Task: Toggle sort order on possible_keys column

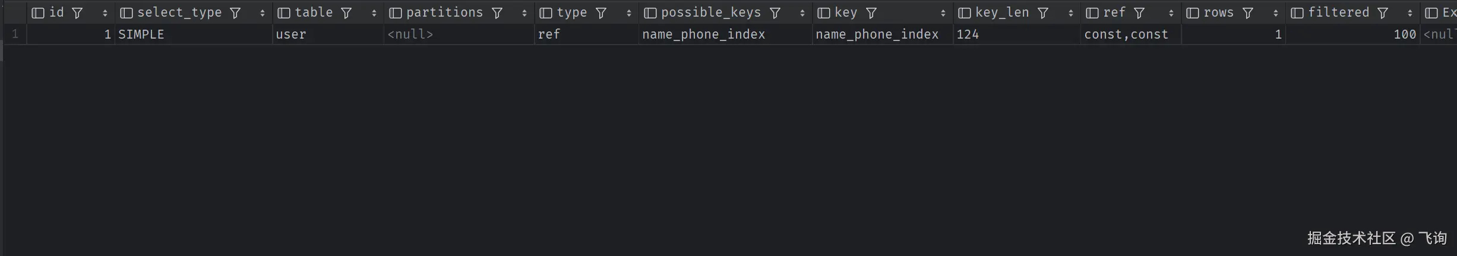Action: [x=802, y=12]
